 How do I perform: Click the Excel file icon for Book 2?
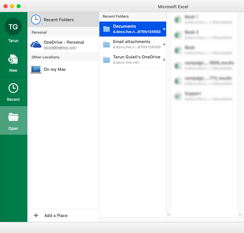click(x=178, y=35)
